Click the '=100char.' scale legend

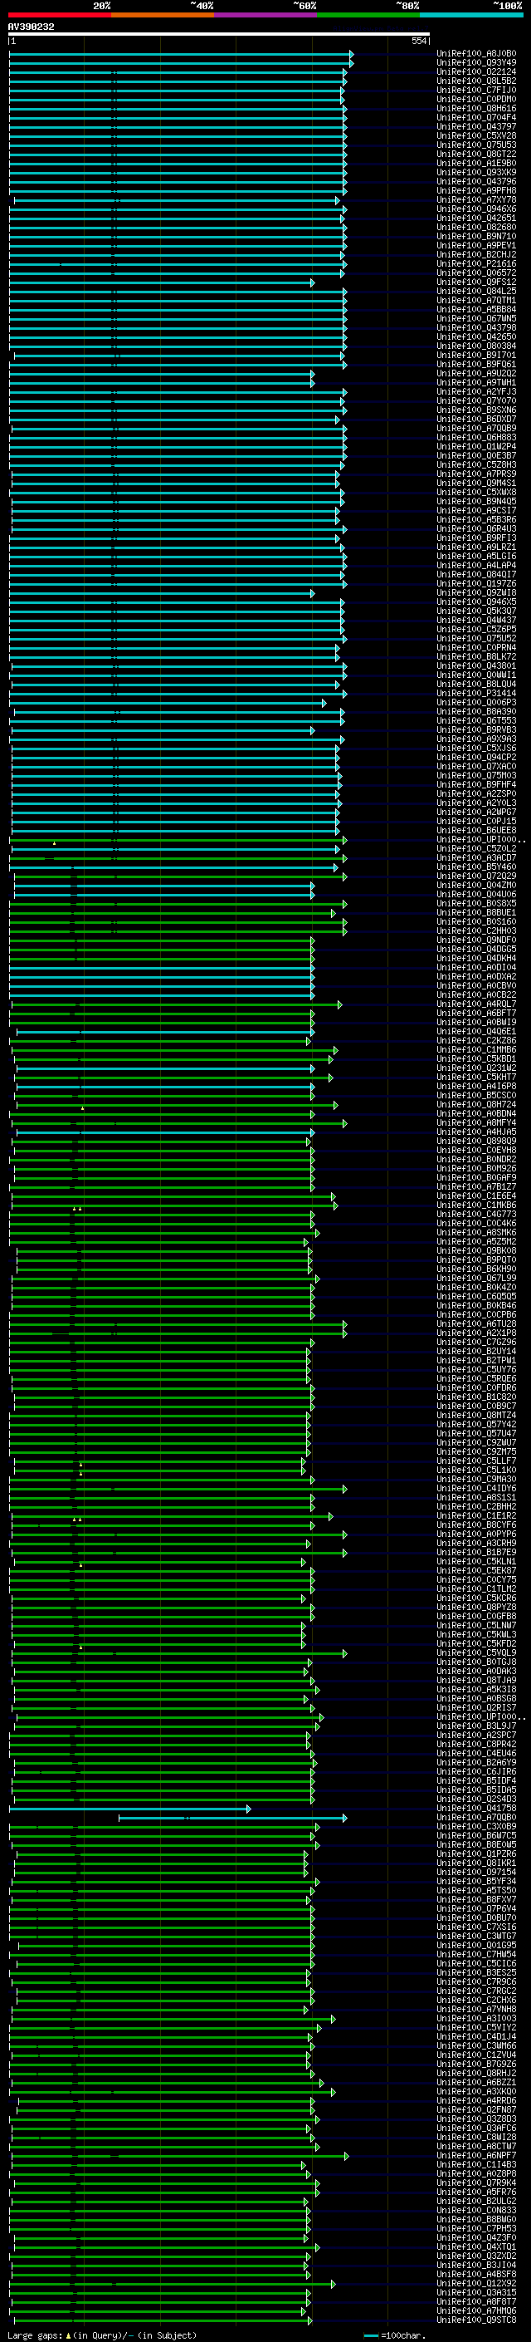tap(403, 2335)
